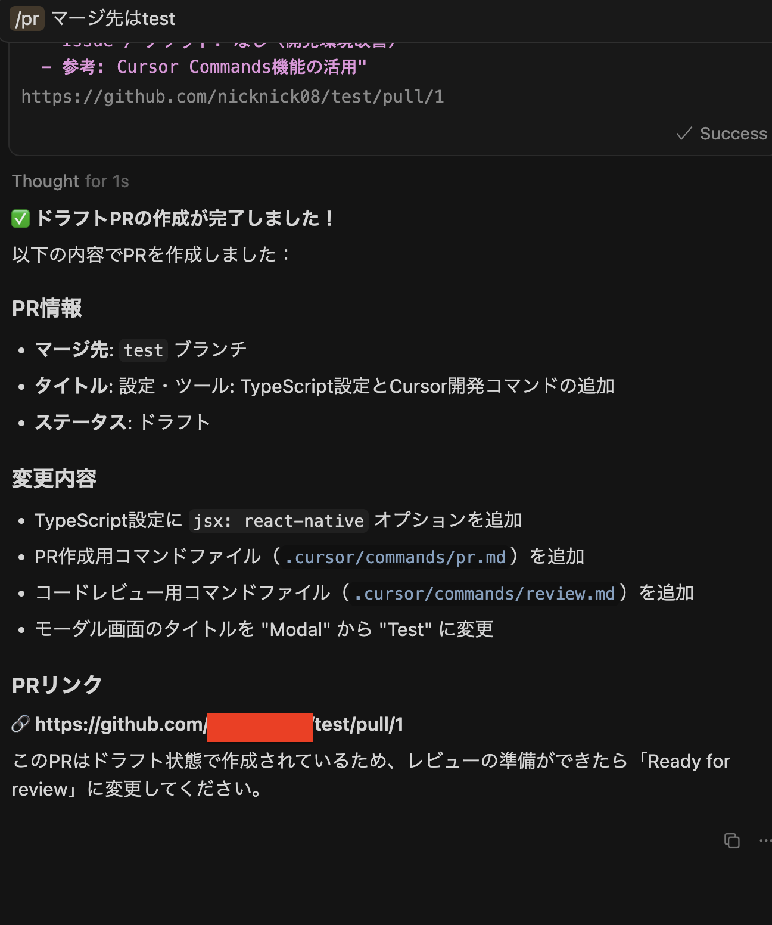Click the copy icon at bottom right

(x=732, y=841)
